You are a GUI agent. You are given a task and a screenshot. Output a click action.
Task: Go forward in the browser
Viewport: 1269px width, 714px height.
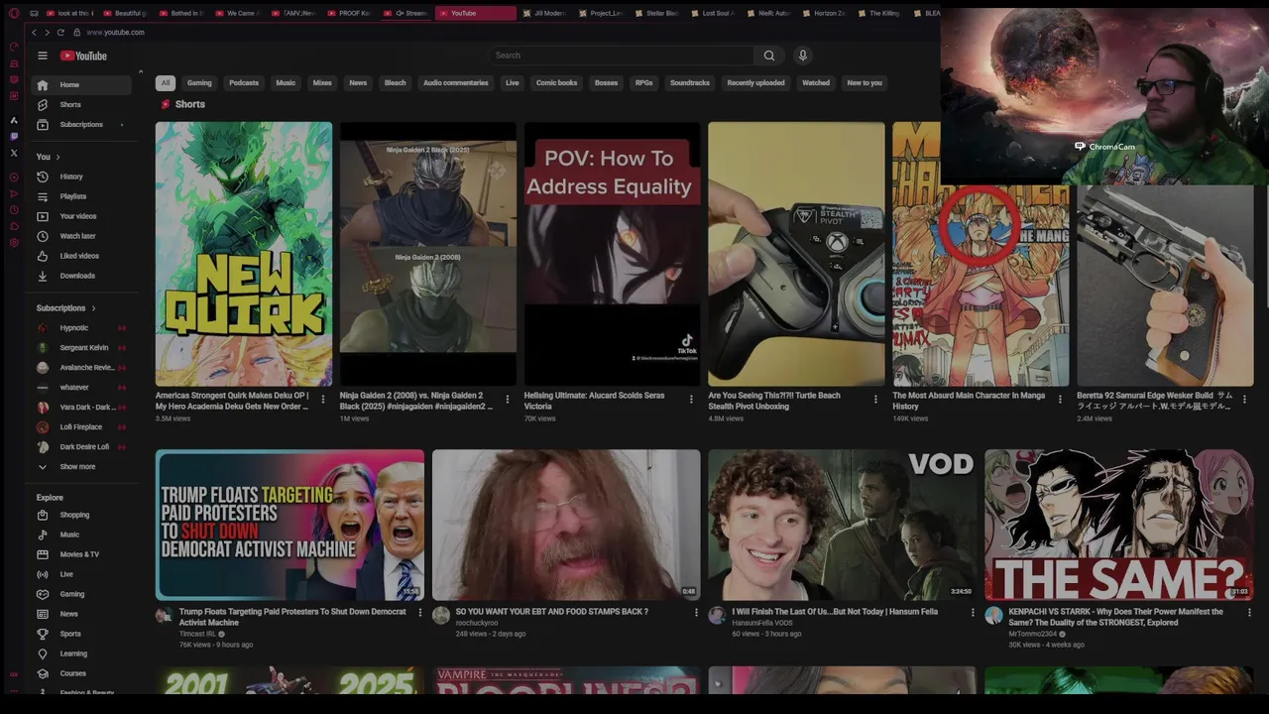(x=47, y=33)
